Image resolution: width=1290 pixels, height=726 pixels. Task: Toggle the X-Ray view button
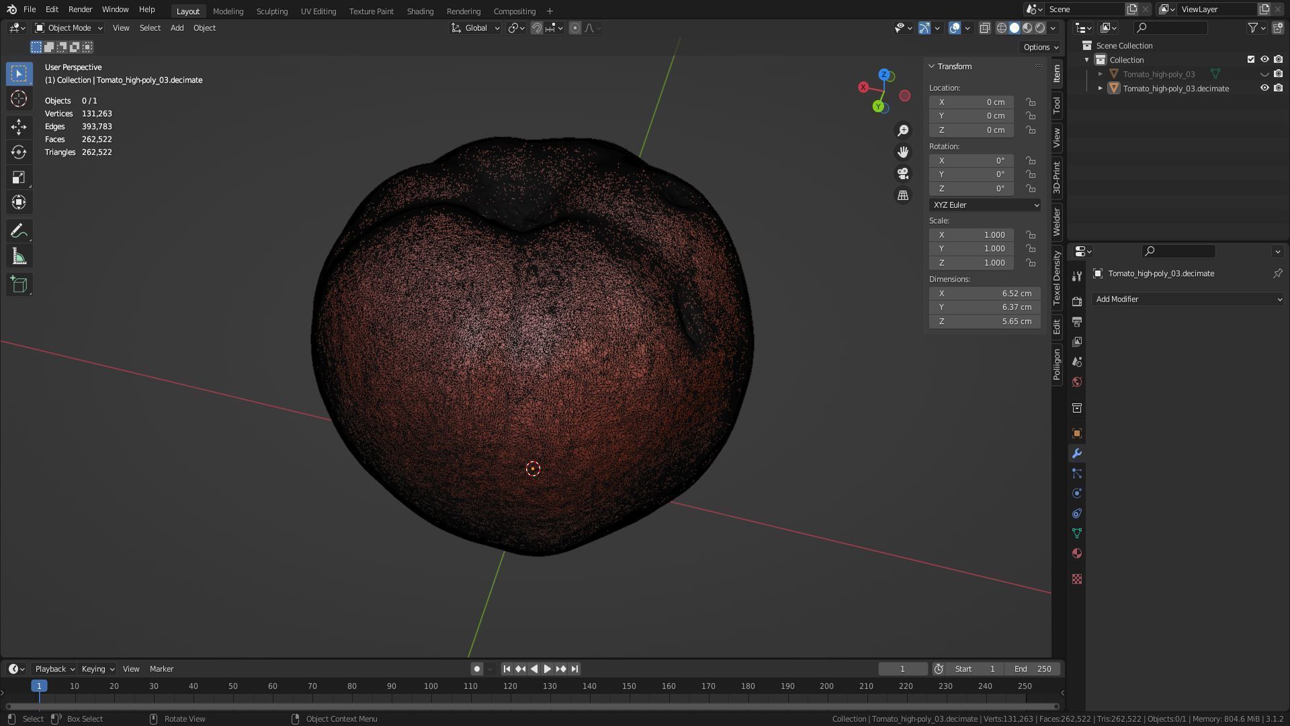(984, 28)
